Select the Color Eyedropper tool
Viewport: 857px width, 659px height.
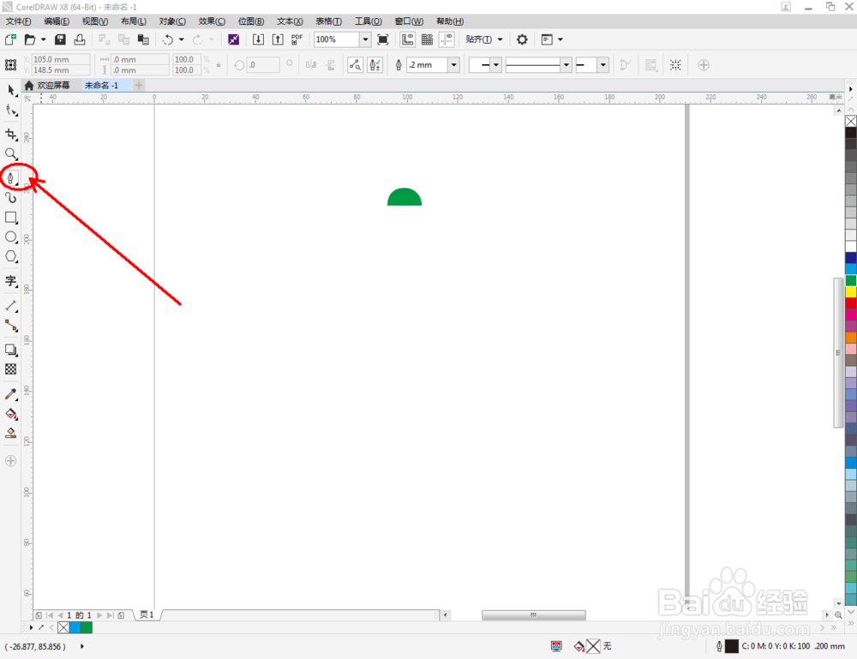11,394
